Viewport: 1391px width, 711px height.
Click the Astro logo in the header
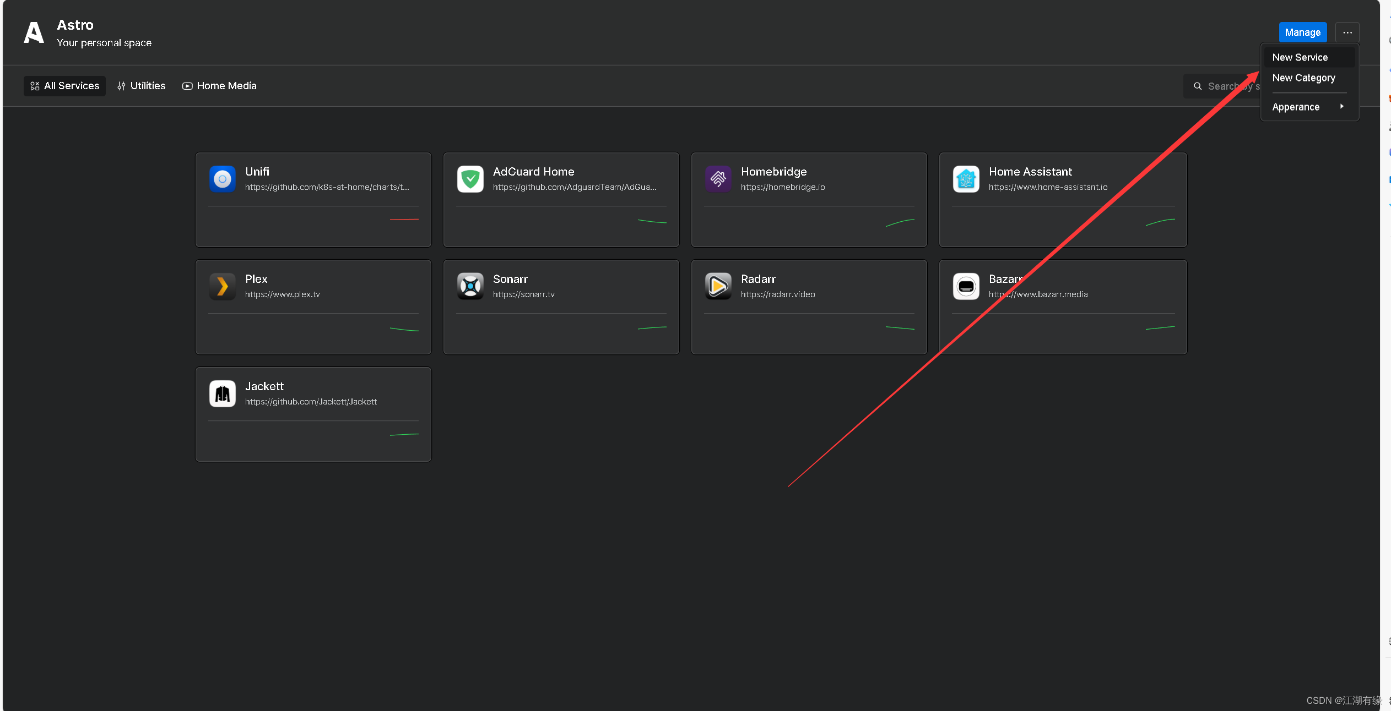[34, 32]
